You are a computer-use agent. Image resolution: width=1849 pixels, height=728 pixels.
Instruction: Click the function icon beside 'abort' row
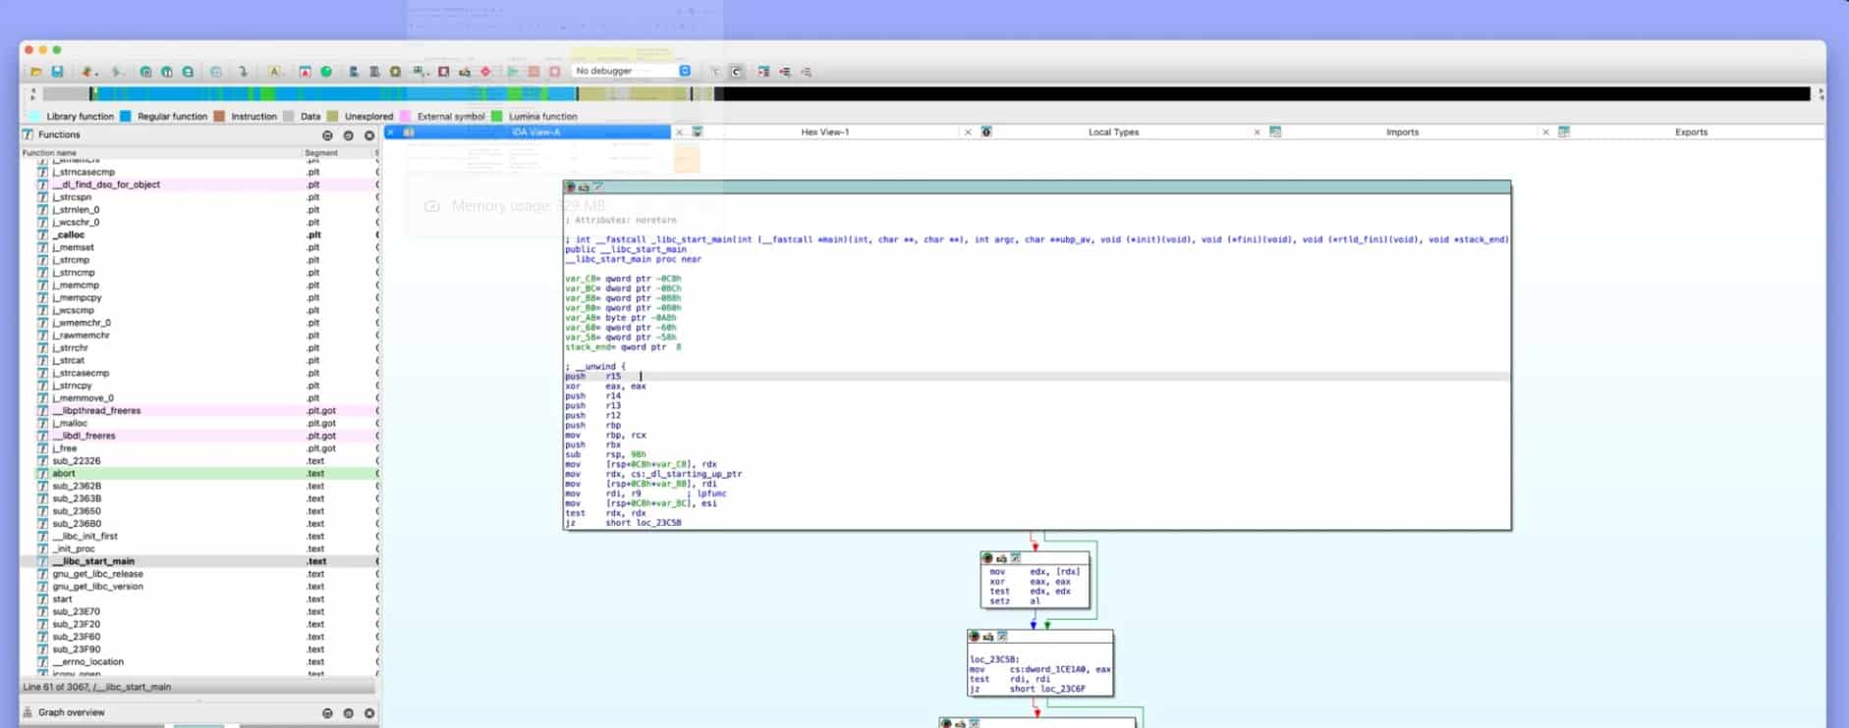click(42, 473)
